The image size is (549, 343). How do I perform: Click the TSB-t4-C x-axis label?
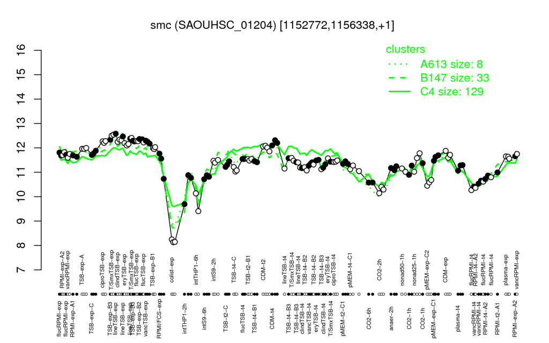234,269
